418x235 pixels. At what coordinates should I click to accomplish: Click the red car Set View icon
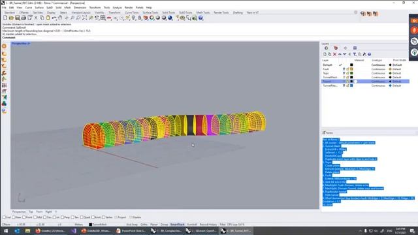[x=109, y=18]
